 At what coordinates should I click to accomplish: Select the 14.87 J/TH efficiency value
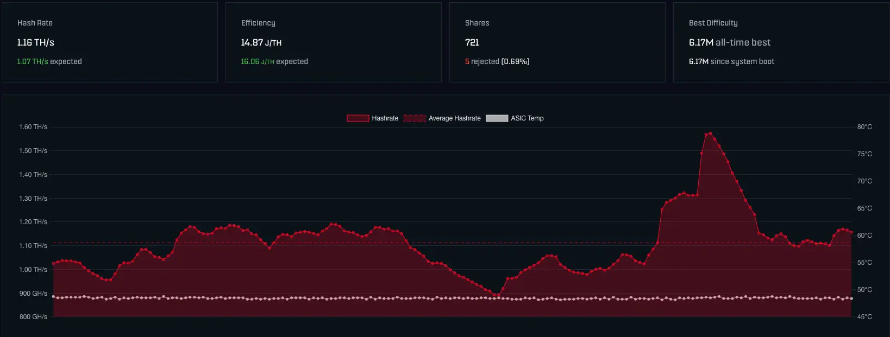(x=261, y=42)
